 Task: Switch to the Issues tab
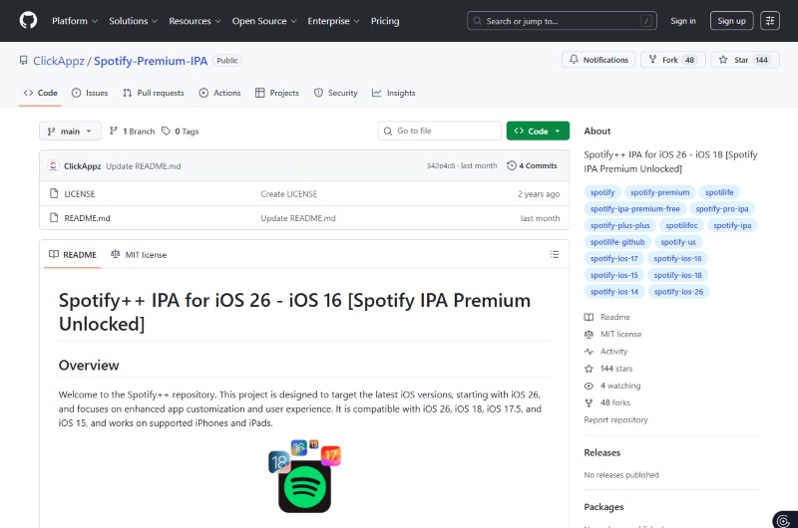coord(90,93)
